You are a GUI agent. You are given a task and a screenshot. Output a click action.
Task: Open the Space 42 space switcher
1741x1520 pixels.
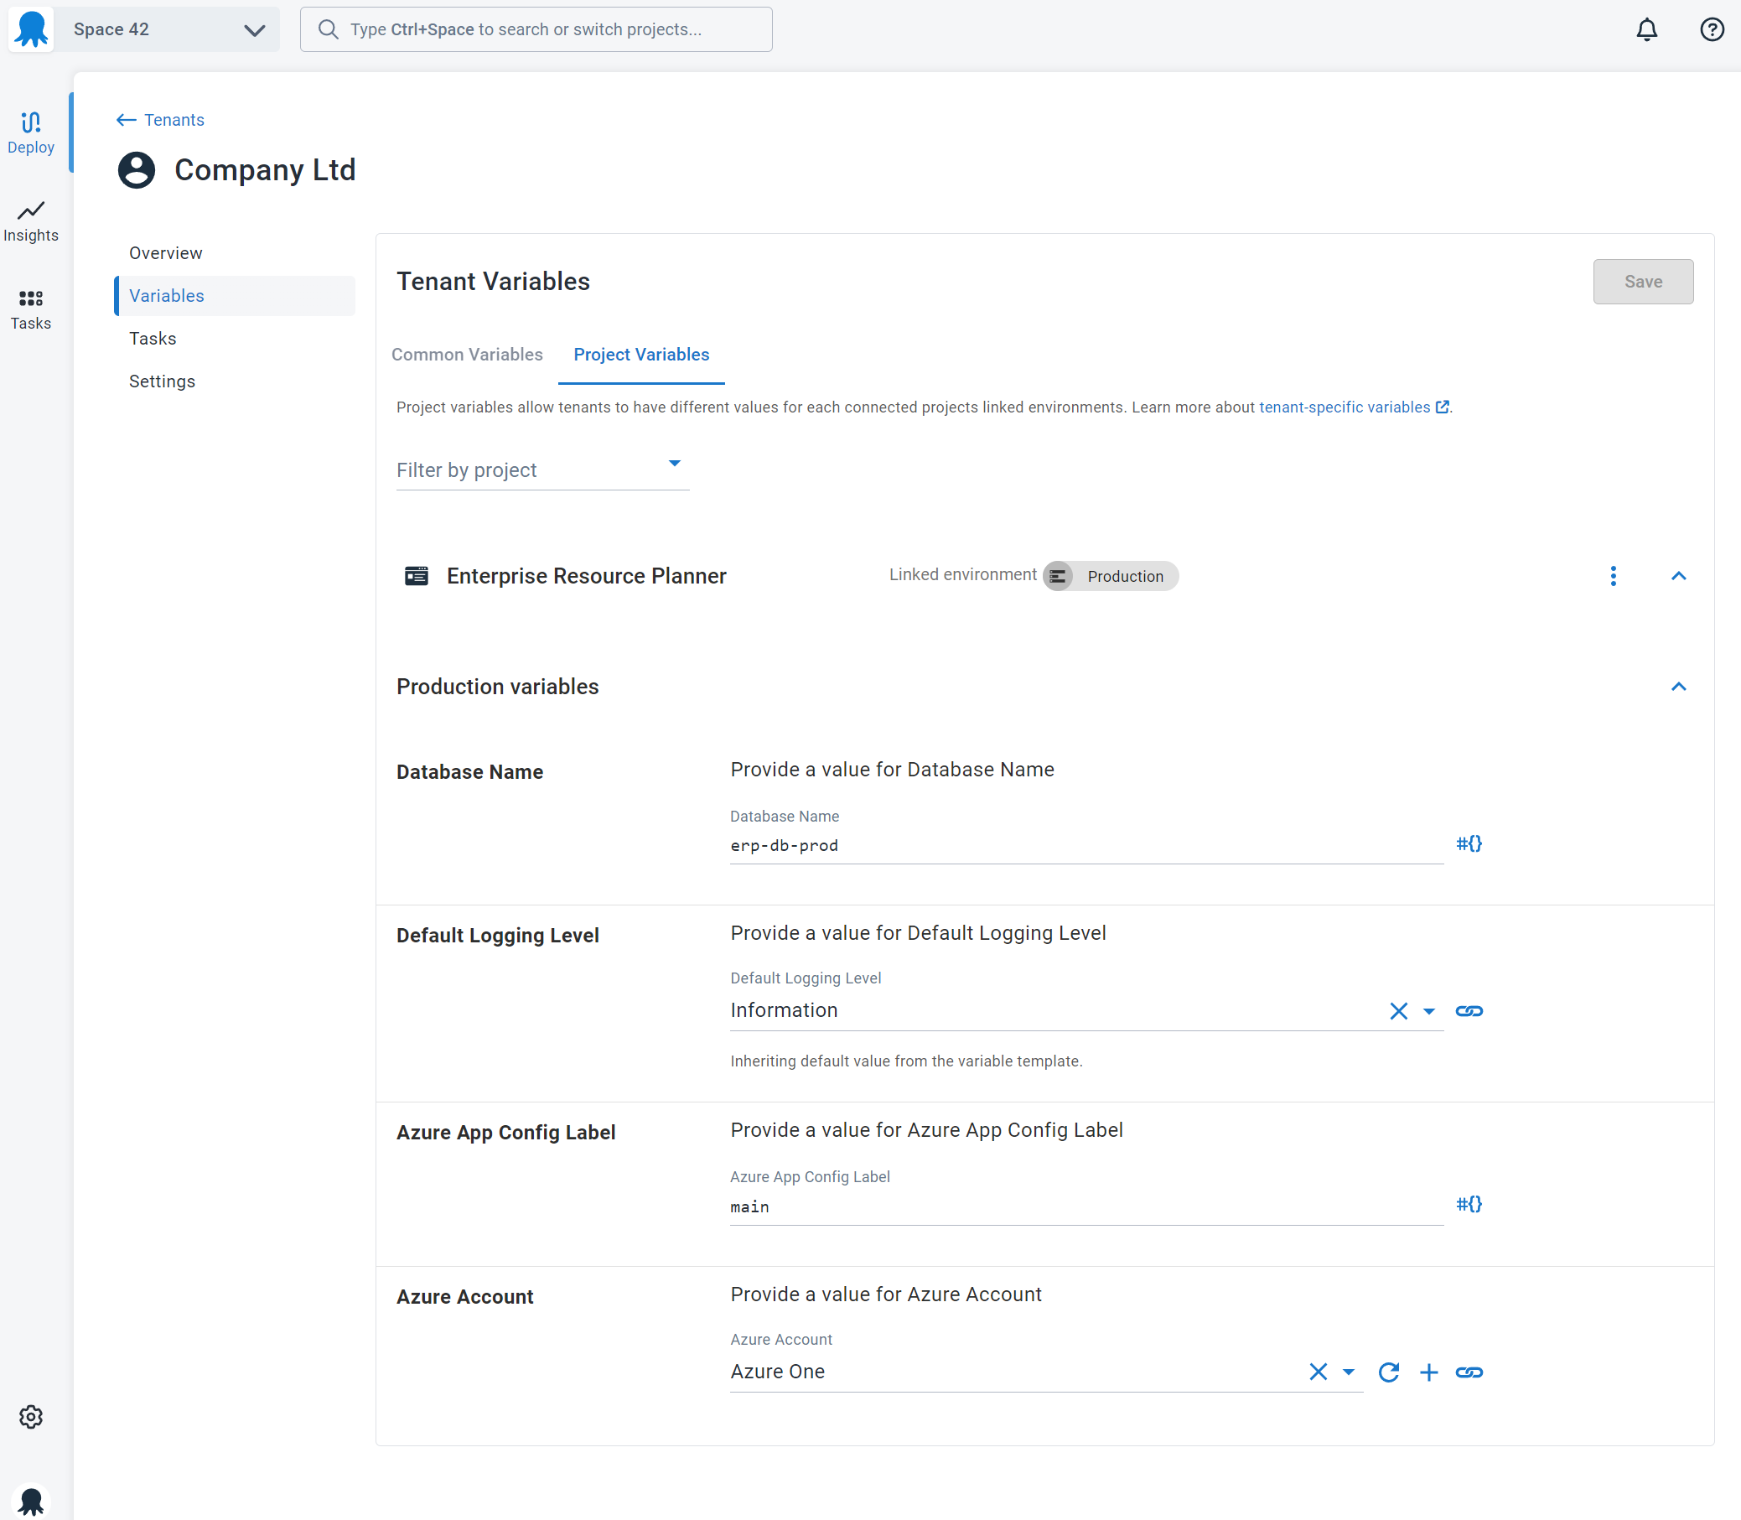tap(168, 29)
